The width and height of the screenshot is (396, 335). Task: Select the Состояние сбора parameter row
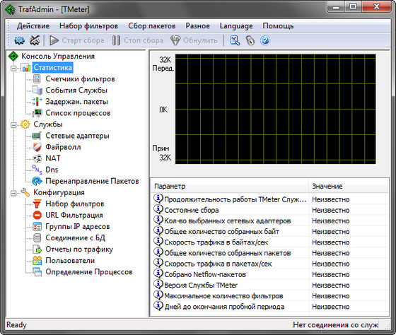[x=269, y=210]
